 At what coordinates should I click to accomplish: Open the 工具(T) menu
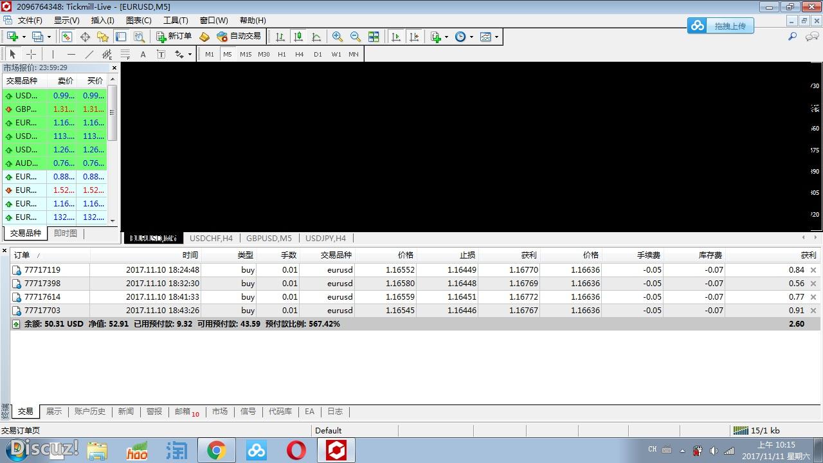coord(176,21)
